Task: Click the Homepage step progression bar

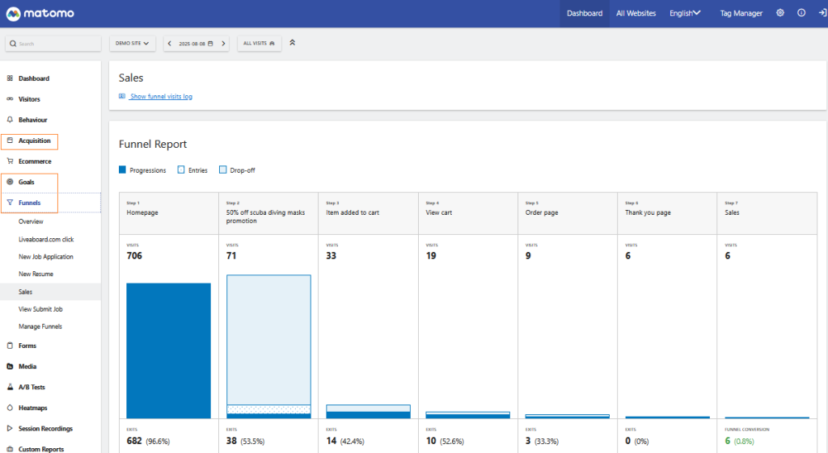Action: pos(168,350)
